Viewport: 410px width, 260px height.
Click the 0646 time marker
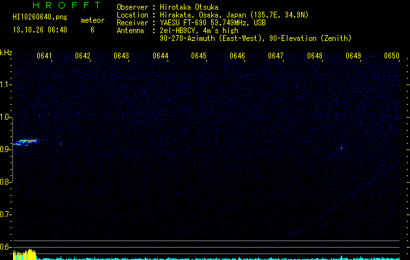(x=237, y=56)
